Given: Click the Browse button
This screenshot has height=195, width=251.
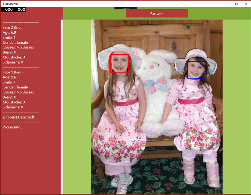Looking at the screenshot, I should [x=157, y=13].
